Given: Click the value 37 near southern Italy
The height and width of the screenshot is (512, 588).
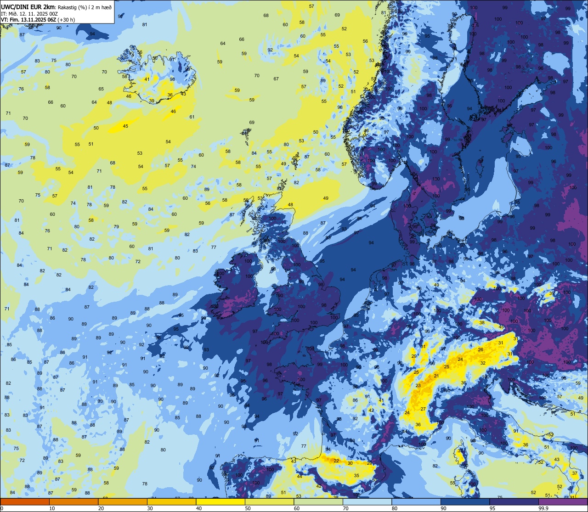Looking at the screenshot, I should [575, 473].
